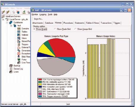Select the Exceptions icon in the tree
This screenshot has height=107, width=135.
(19, 54)
